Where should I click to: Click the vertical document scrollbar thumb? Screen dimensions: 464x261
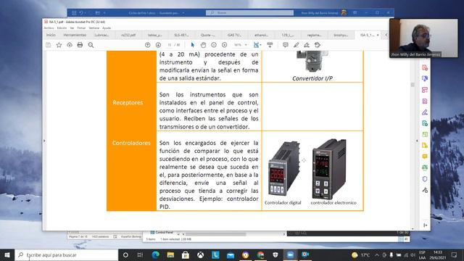click(413, 85)
